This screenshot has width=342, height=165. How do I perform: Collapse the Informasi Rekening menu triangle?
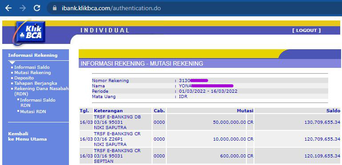click(x=12, y=63)
